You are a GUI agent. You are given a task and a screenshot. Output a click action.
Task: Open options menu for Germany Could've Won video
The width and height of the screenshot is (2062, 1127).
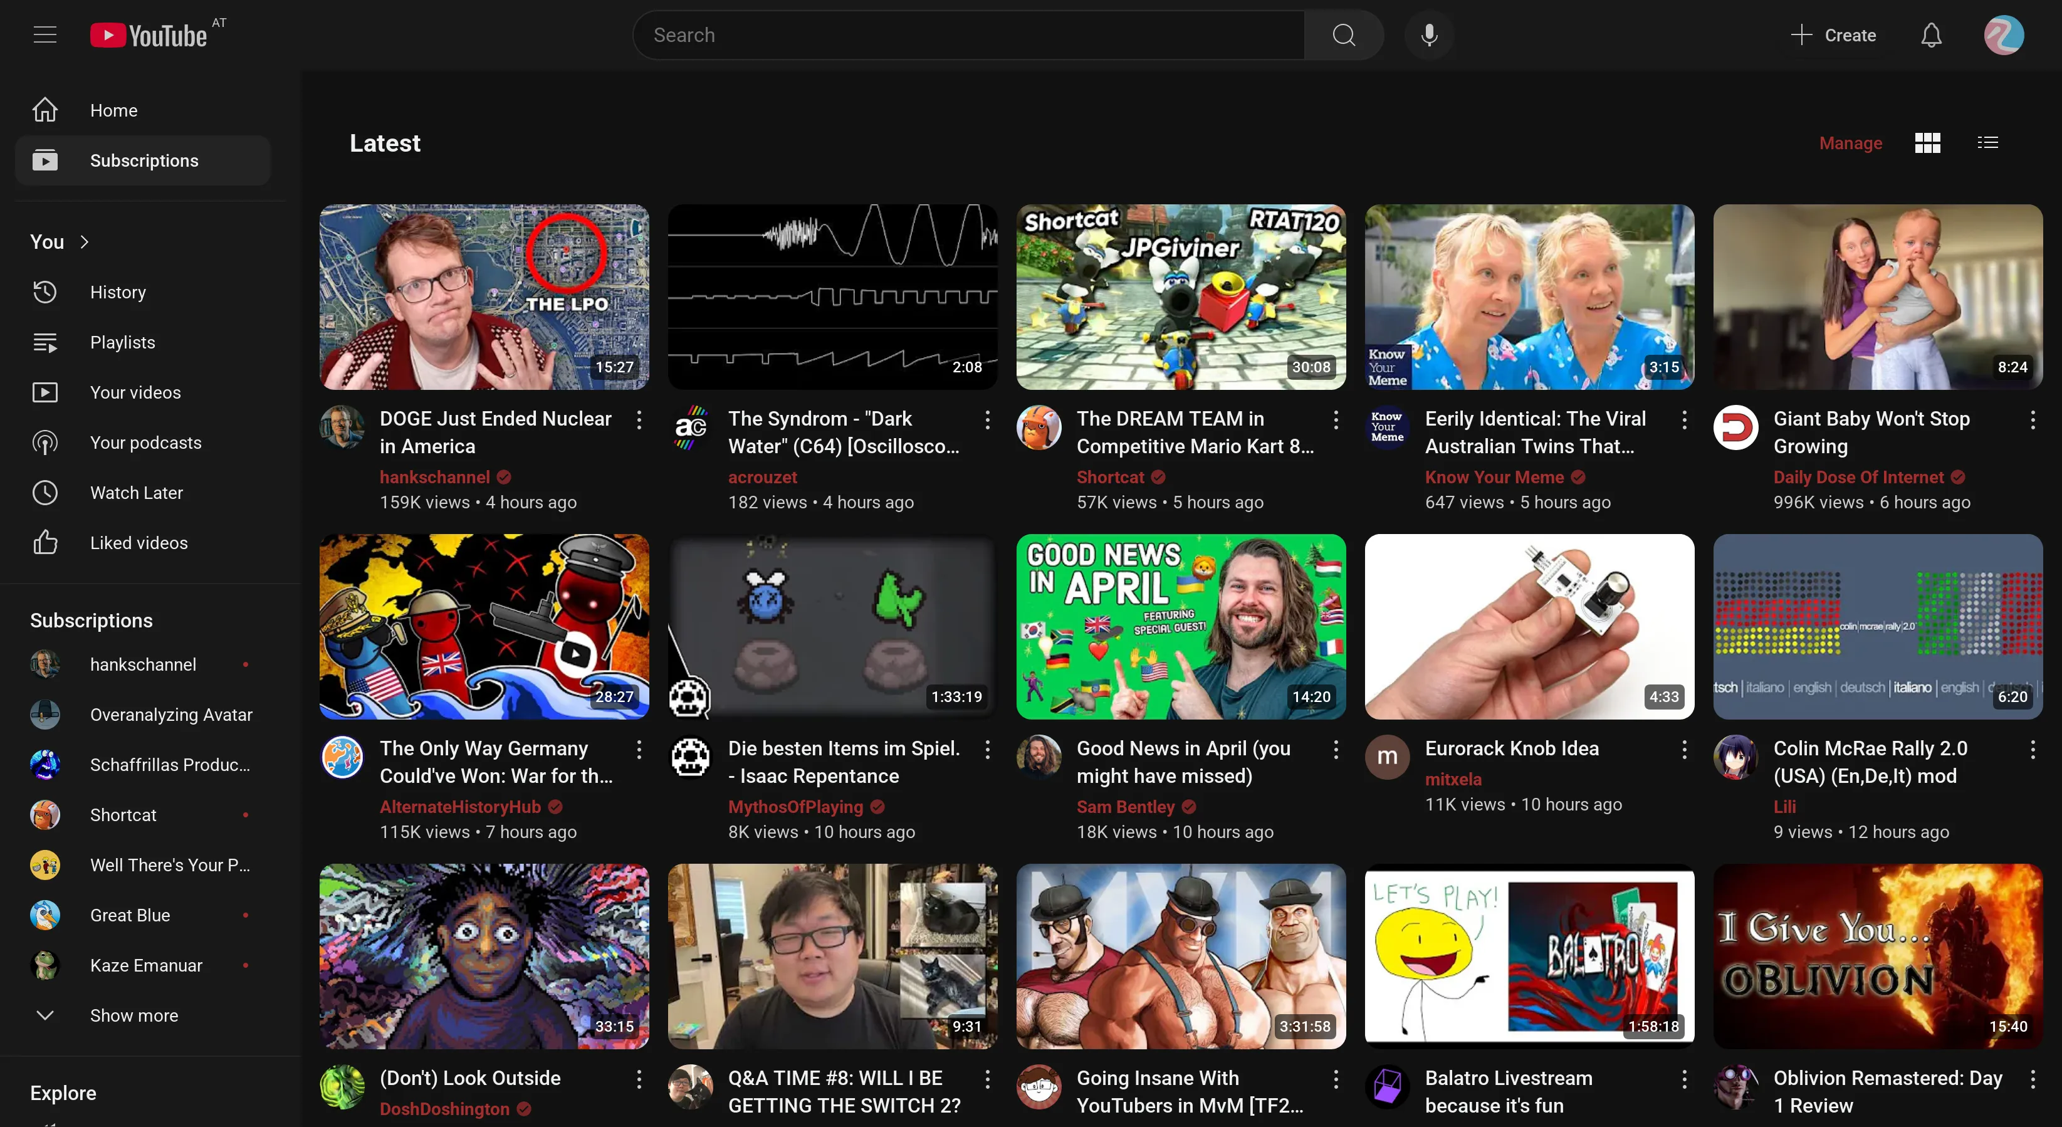(639, 750)
